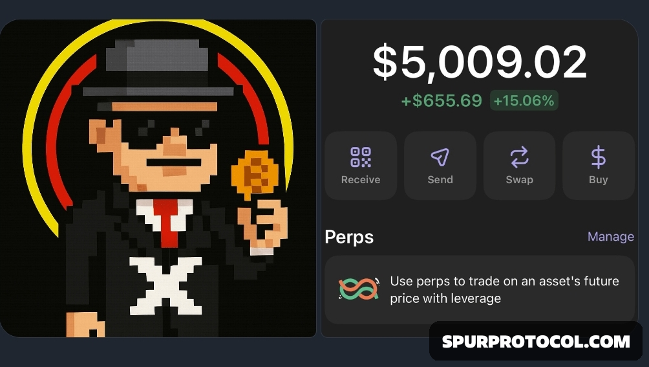Screen dimensions: 649x367
Task: Click the Send button label
Action: coord(440,180)
